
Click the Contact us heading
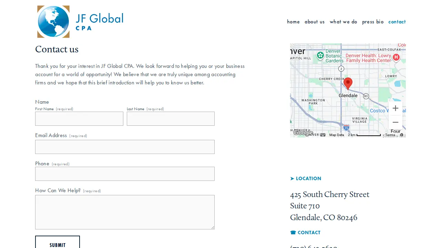tap(57, 50)
